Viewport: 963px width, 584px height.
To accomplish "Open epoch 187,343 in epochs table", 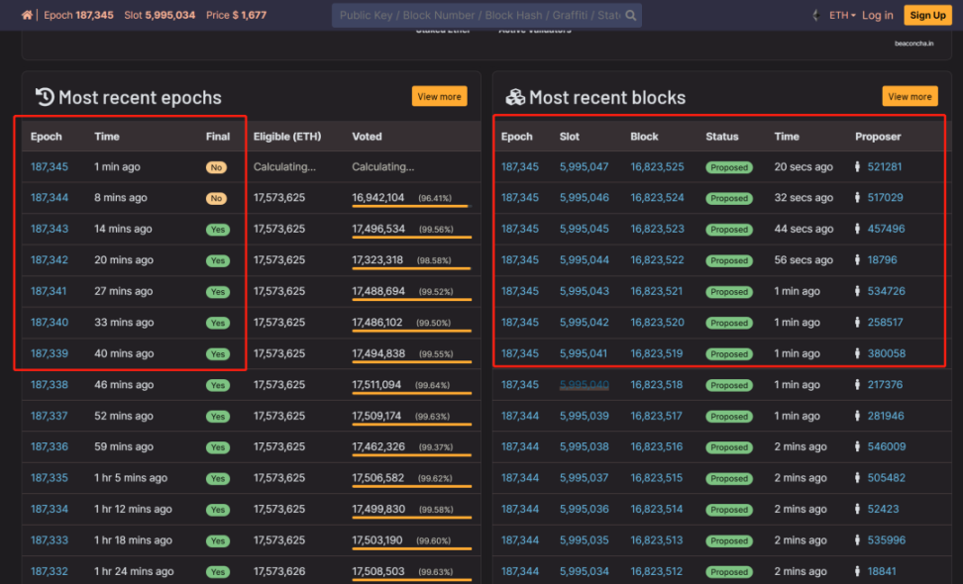I will tap(50, 229).
